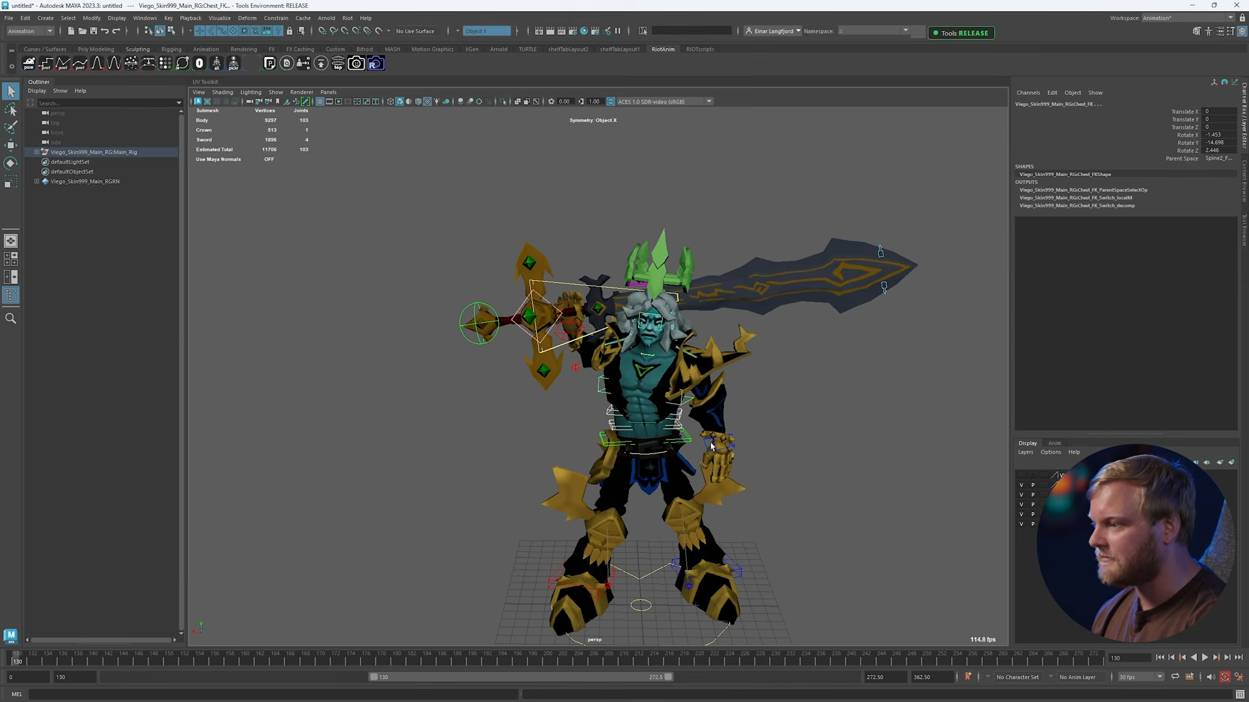Create a new scene from the toolbar

tap(71, 31)
